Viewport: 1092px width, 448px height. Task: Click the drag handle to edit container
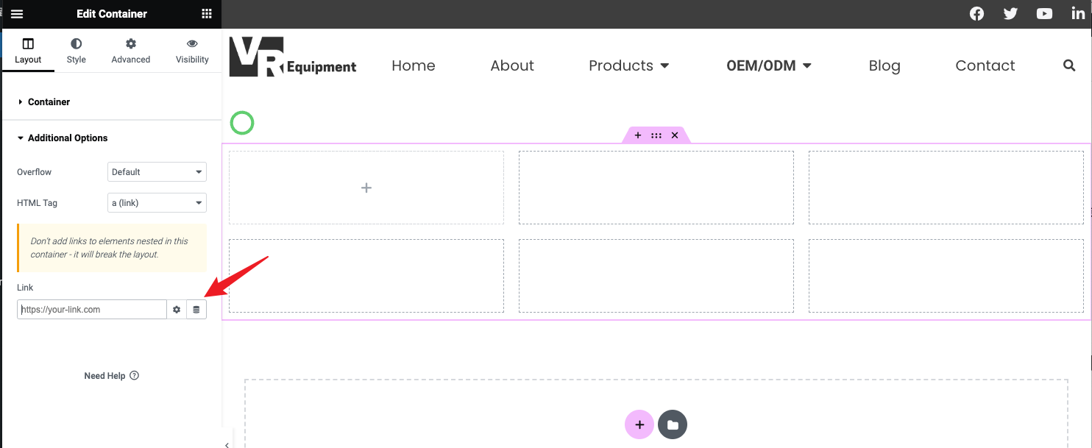(x=656, y=135)
